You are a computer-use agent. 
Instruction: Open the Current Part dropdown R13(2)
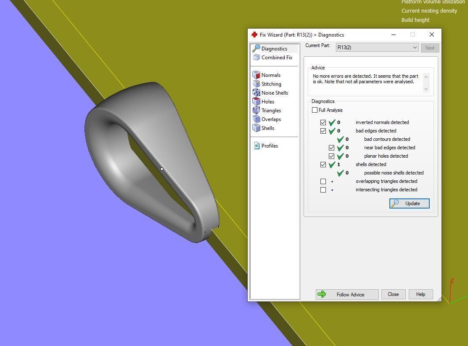tap(377, 48)
